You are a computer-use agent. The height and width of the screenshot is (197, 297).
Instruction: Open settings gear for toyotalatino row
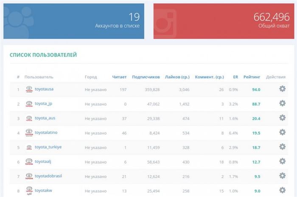[282, 132]
